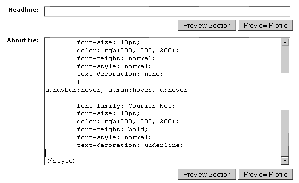Click the About Me label
The image size is (299, 183).
[x=23, y=40]
